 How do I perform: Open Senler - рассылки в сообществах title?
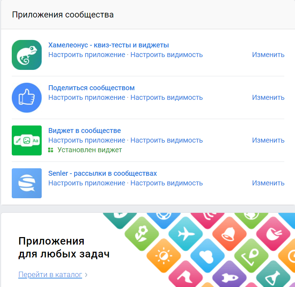click(x=103, y=173)
